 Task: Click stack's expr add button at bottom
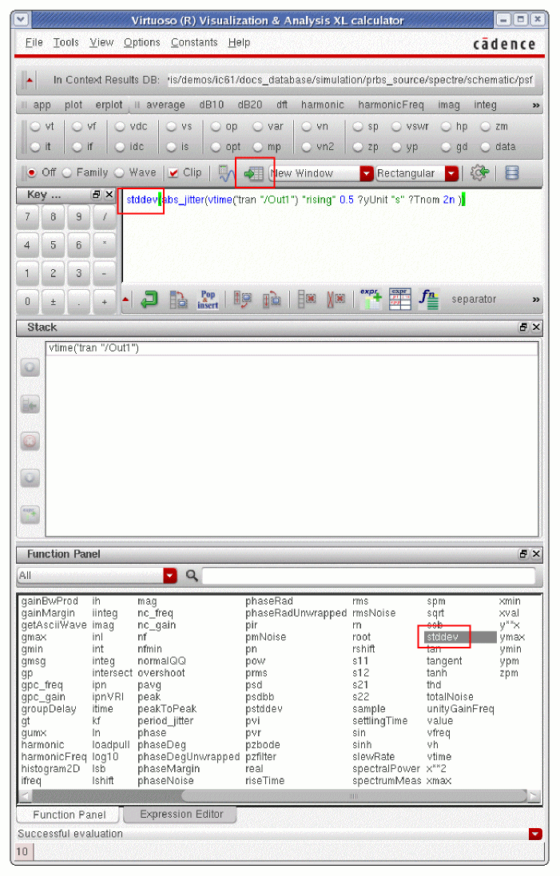[x=30, y=514]
